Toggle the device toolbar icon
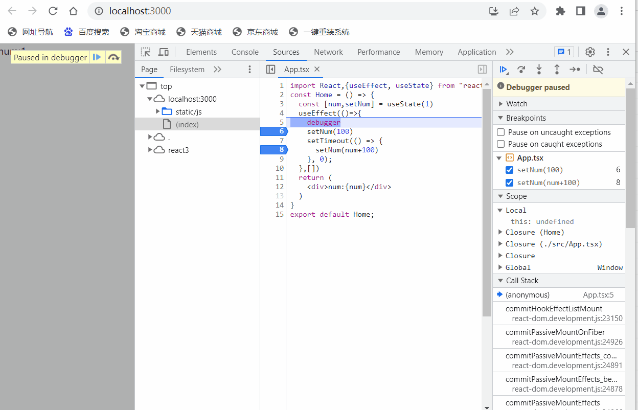 coord(164,52)
